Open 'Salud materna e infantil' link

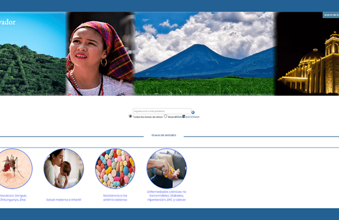(x=64, y=200)
